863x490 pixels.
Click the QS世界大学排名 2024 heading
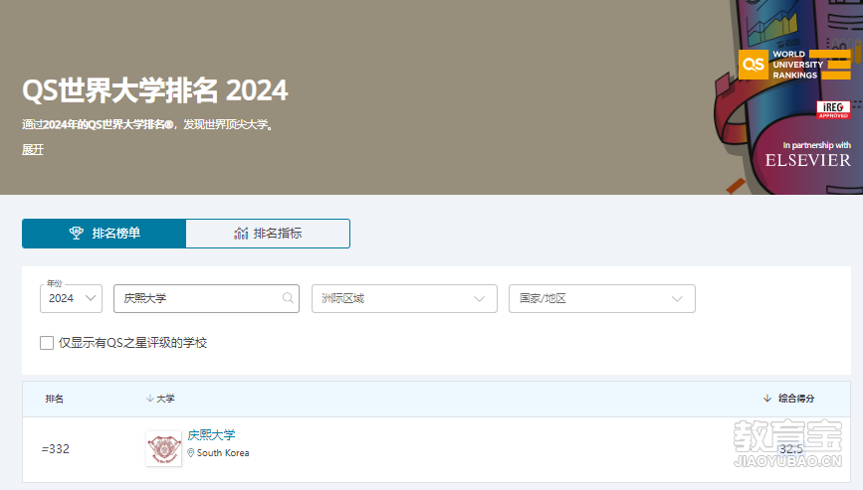[154, 90]
